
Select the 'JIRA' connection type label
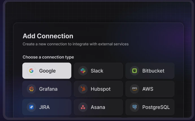[x=44, y=107]
